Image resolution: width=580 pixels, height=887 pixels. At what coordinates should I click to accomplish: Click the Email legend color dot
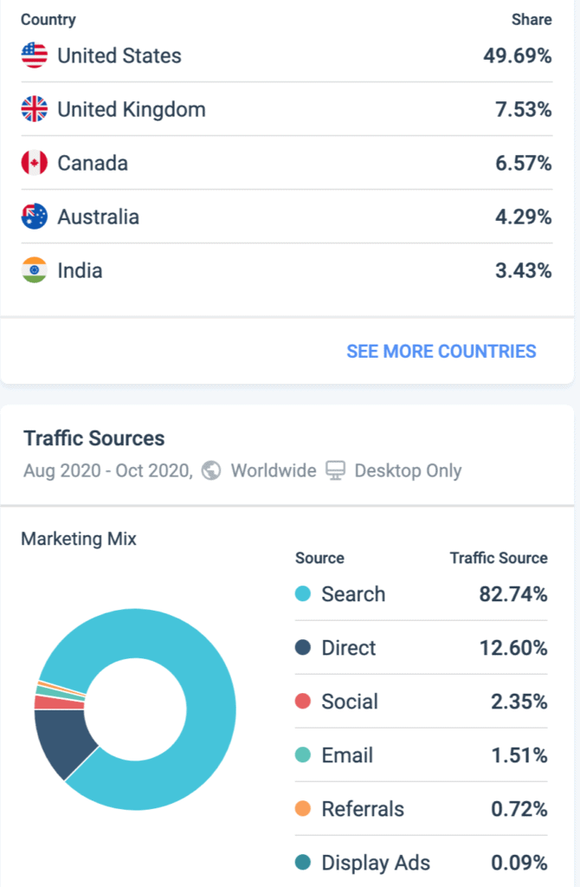[x=303, y=755]
